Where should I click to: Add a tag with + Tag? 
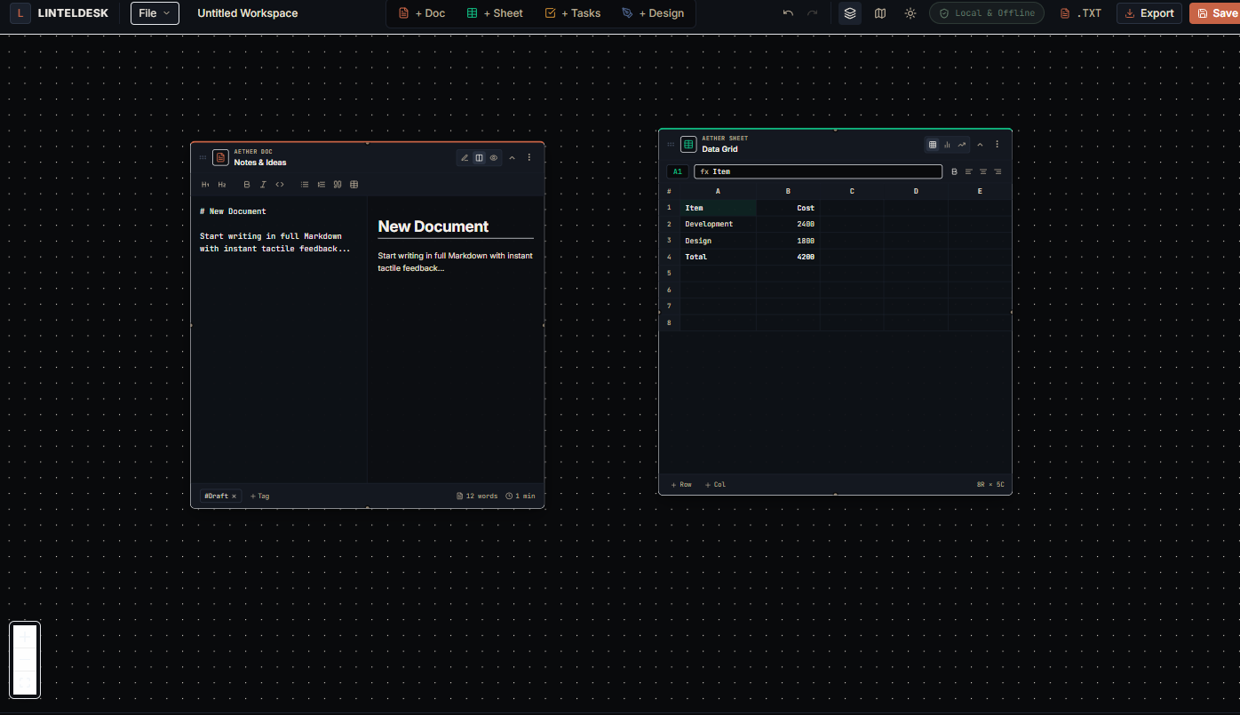coord(259,496)
